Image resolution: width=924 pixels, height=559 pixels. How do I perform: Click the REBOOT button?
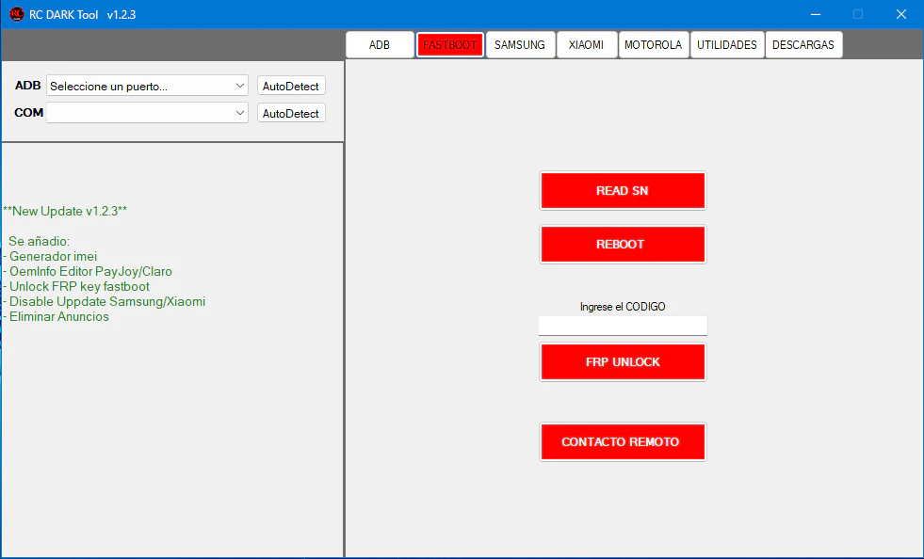(623, 245)
